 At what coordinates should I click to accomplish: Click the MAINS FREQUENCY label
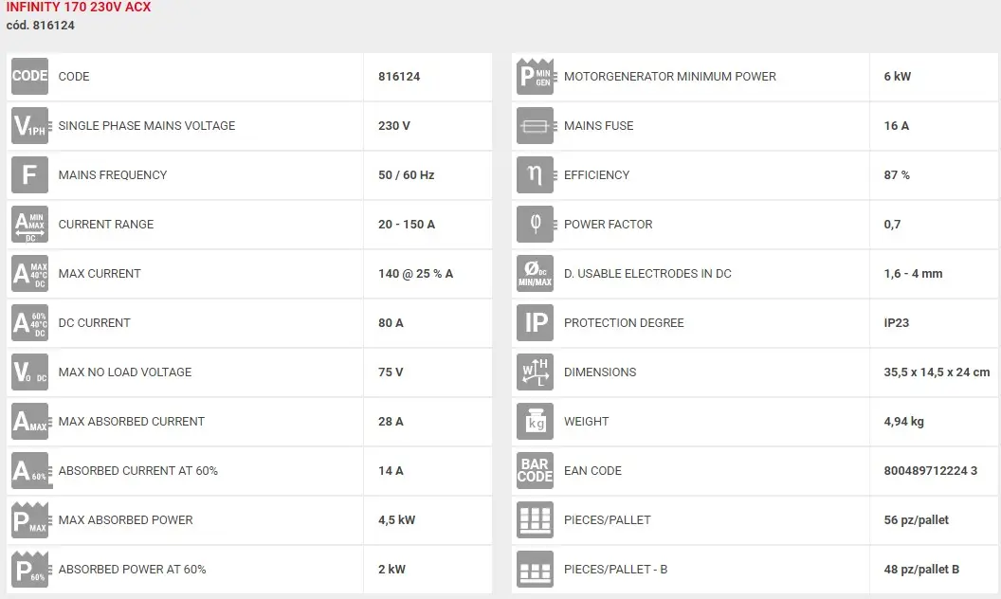[113, 175]
